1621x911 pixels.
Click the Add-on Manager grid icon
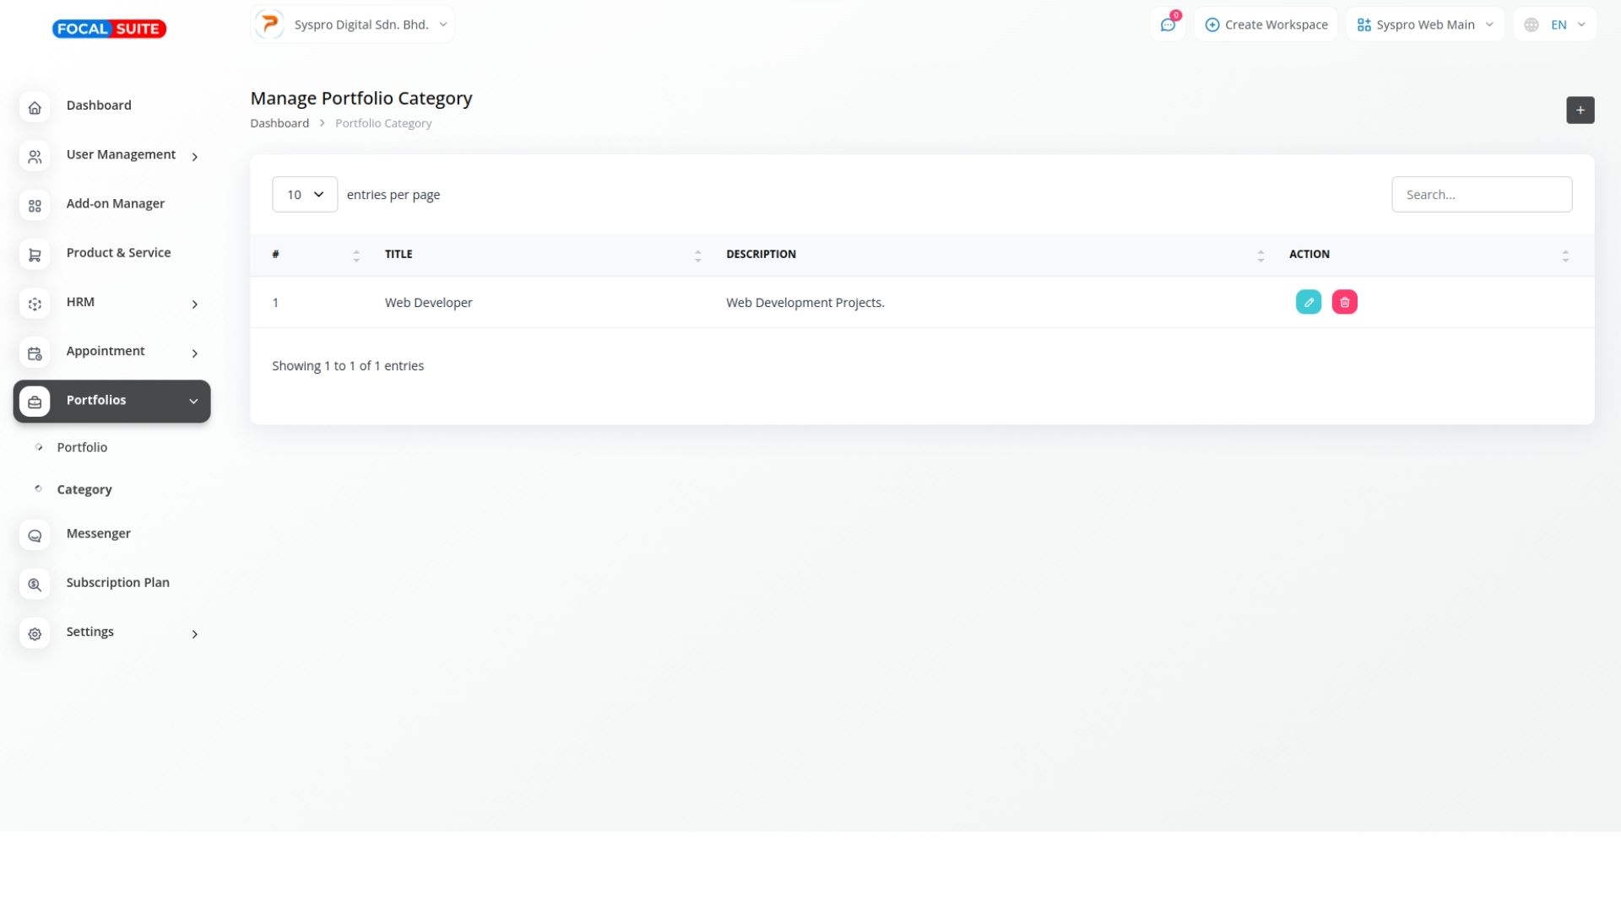tap(35, 206)
